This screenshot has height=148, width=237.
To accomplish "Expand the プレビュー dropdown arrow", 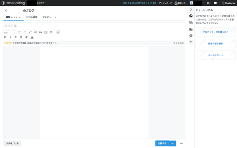I will (56, 17).
